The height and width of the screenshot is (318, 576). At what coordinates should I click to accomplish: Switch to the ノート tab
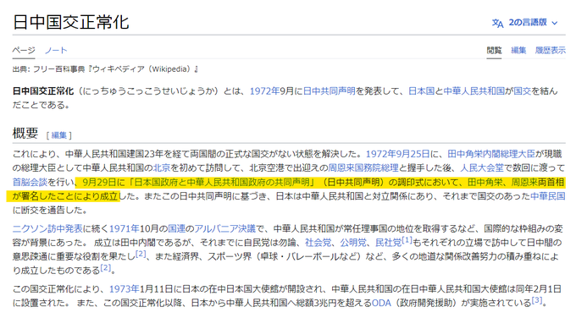pyautogui.click(x=56, y=50)
